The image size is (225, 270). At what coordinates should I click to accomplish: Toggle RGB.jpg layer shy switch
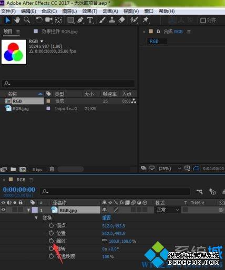(105, 210)
